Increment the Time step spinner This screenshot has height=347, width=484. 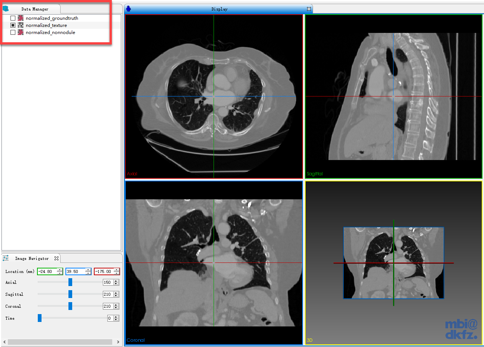pos(116,317)
